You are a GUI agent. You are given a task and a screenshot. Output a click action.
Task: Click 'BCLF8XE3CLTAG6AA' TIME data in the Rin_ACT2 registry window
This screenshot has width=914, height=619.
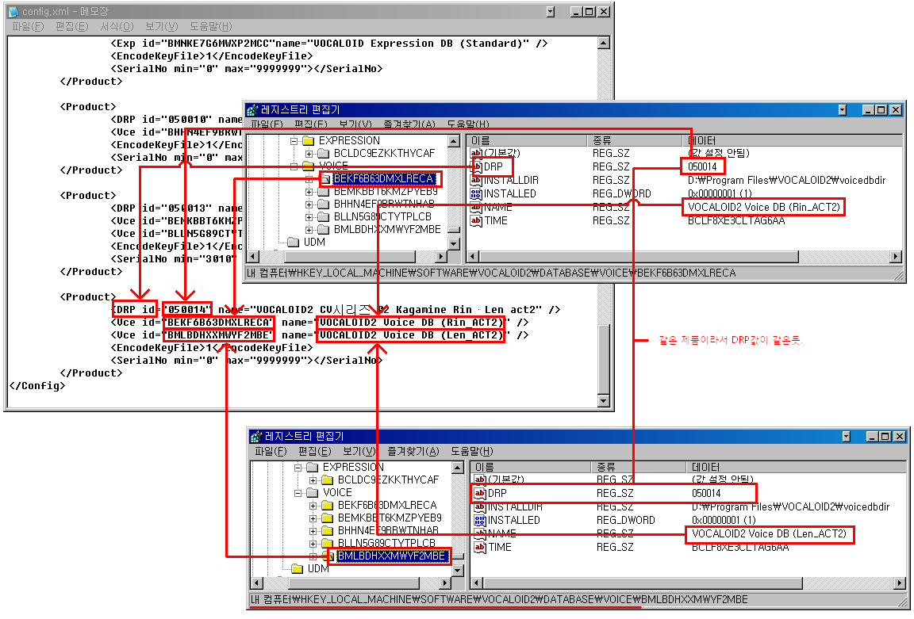[736, 220]
